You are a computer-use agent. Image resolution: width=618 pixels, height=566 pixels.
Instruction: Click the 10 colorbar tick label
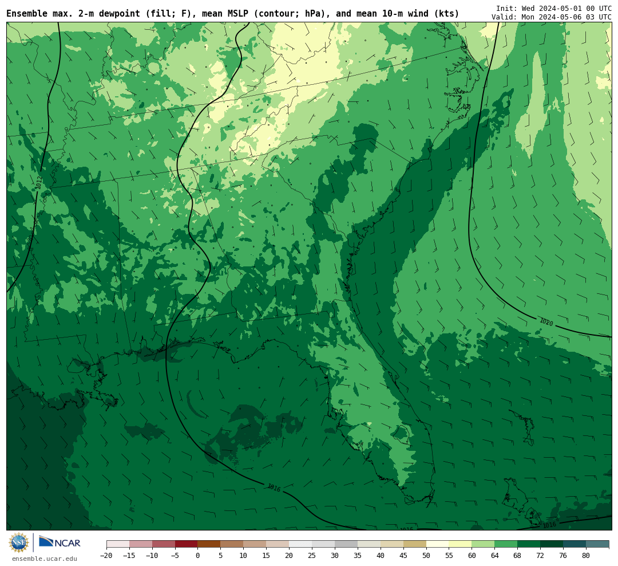[x=244, y=555]
